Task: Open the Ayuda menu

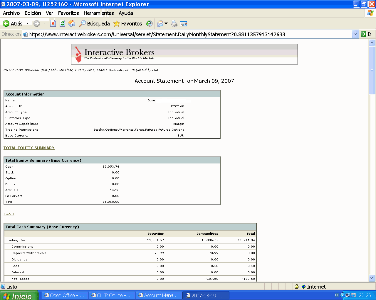Action: 126,13
